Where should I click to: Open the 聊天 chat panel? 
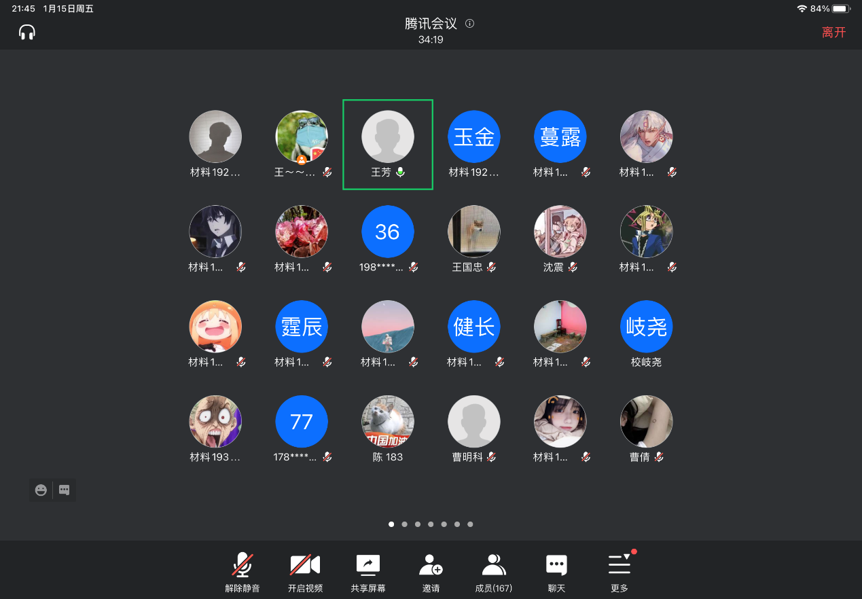(556, 573)
